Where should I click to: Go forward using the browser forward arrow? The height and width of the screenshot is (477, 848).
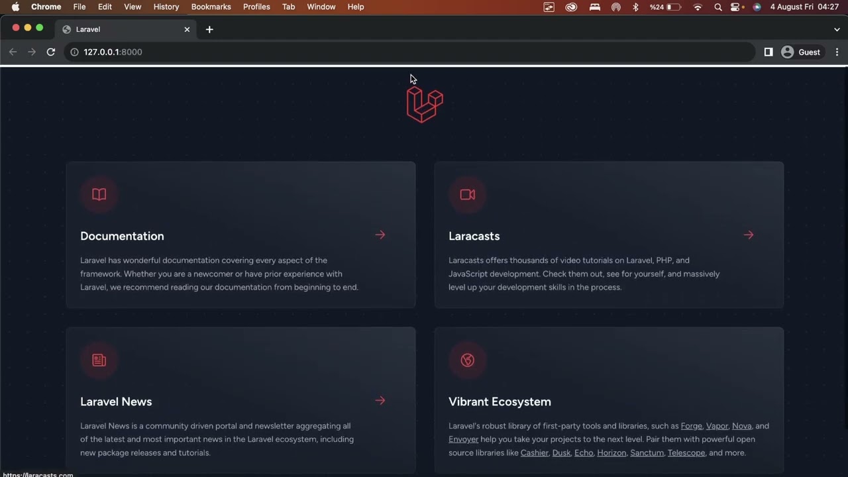(32, 52)
